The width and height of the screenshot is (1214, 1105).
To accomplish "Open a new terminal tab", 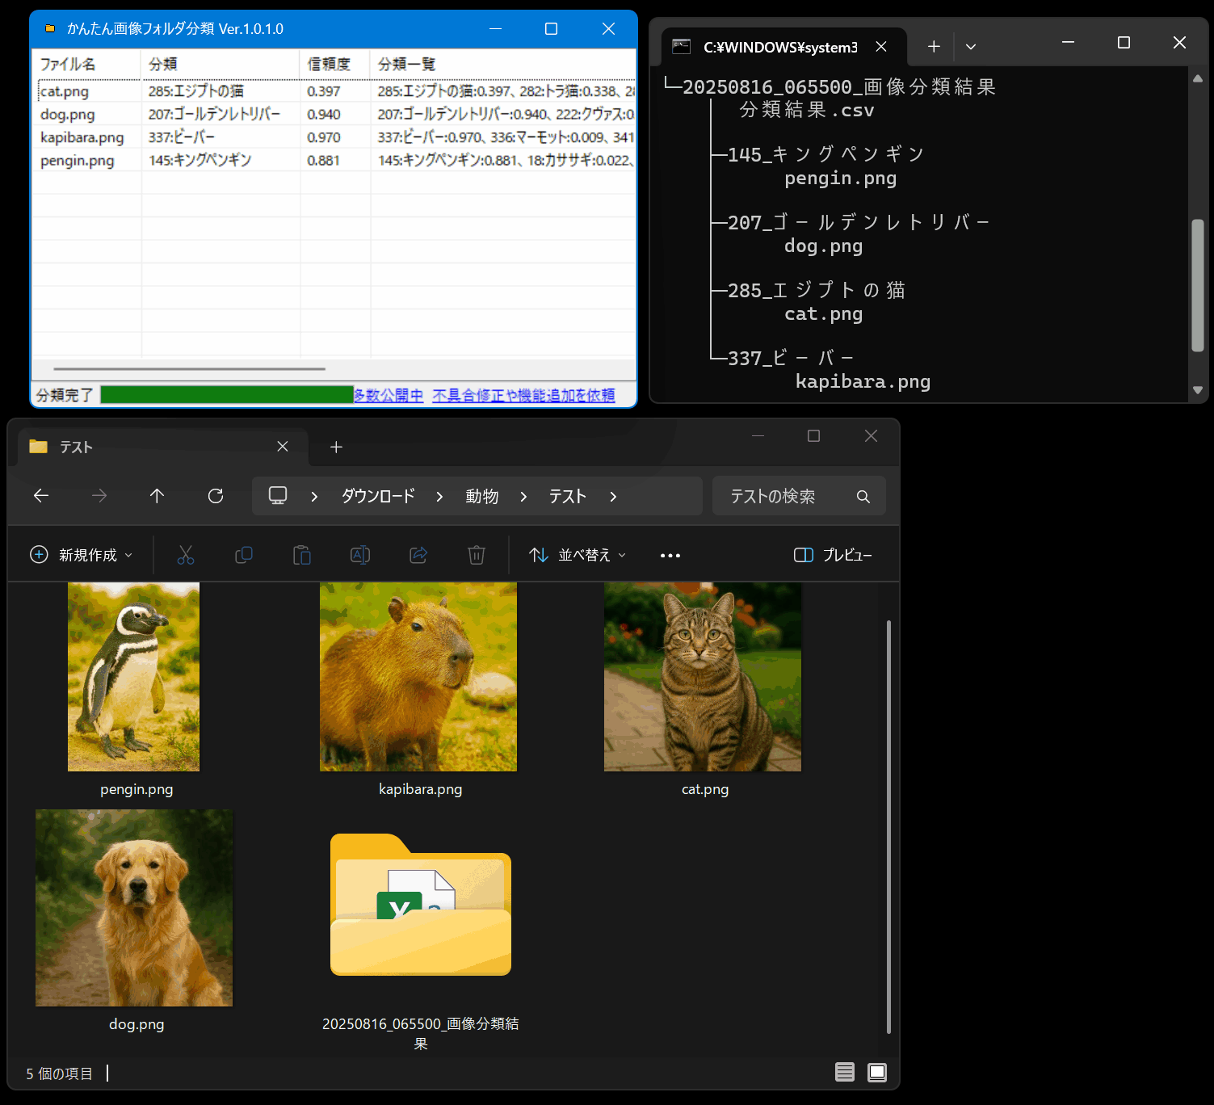I will [934, 47].
